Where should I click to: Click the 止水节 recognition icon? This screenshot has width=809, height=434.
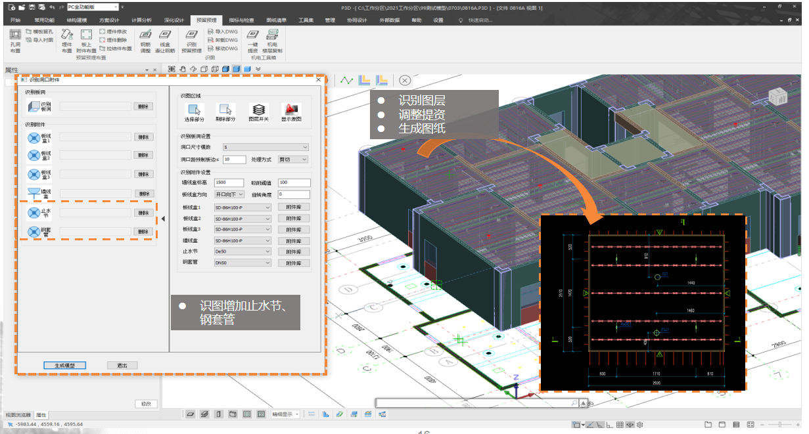click(x=35, y=213)
